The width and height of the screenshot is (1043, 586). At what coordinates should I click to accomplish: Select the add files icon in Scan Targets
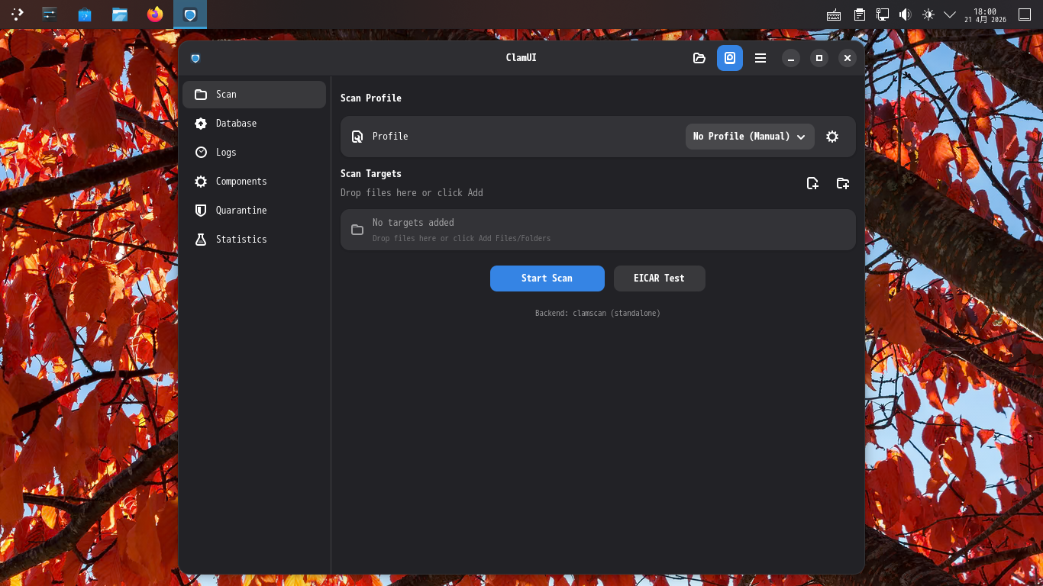[x=812, y=183]
